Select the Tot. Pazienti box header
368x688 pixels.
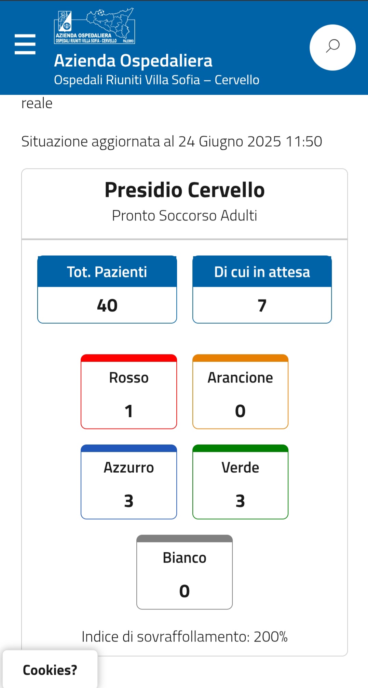coord(107,272)
